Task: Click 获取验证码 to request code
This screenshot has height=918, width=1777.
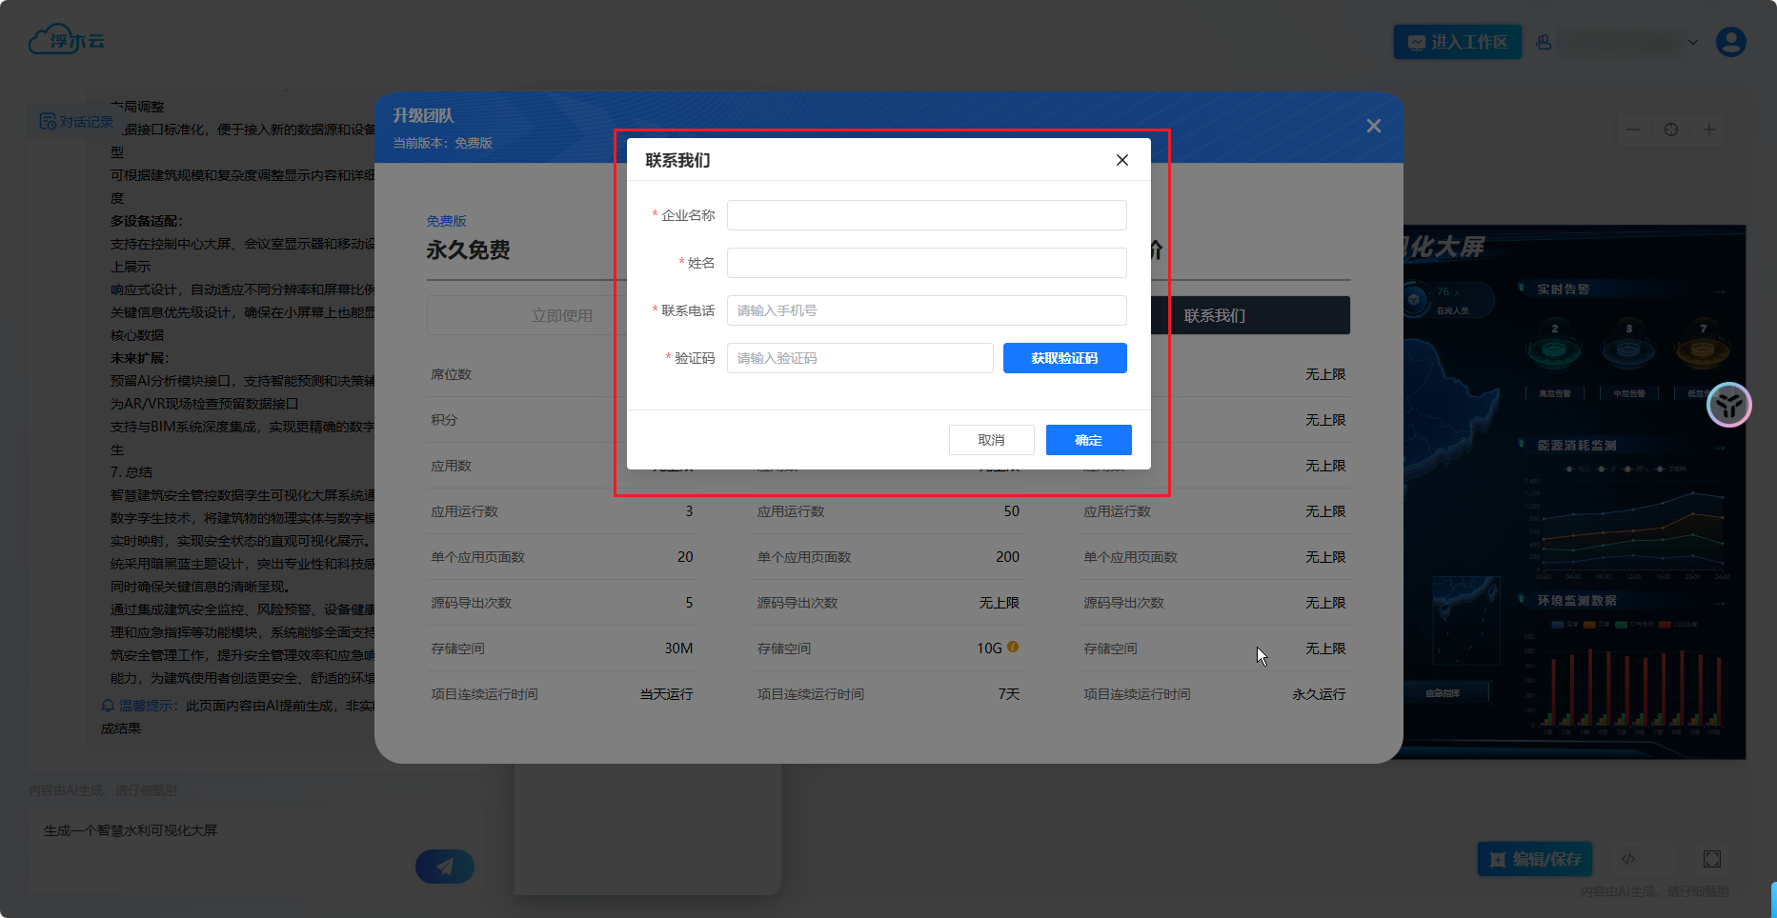Action: (1064, 358)
